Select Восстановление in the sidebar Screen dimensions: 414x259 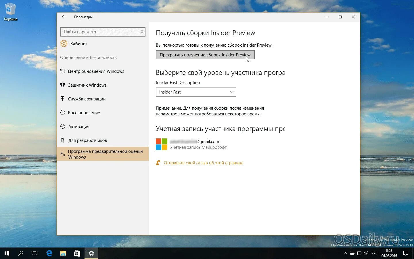[103, 113]
